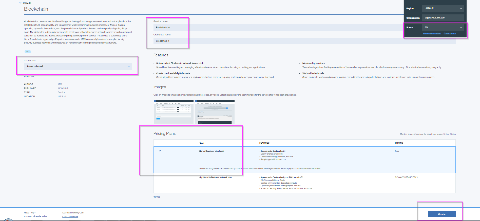Open the Space dropdown showing dev
The width and height of the screenshot is (480, 221).
pos(443,27)
